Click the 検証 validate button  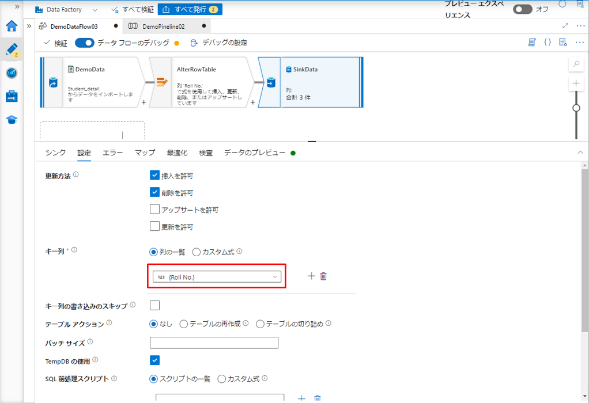point(55,43)
